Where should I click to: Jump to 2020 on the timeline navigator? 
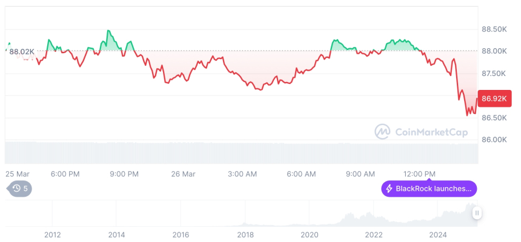pos(309,235)
